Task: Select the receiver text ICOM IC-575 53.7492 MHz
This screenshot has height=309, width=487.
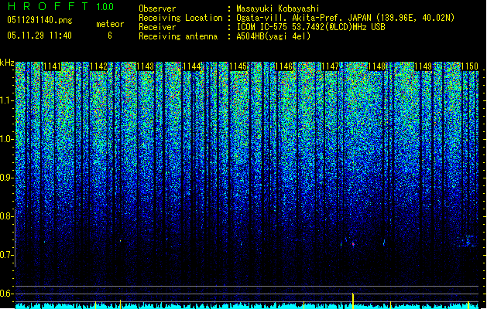Action: point(310,27)
